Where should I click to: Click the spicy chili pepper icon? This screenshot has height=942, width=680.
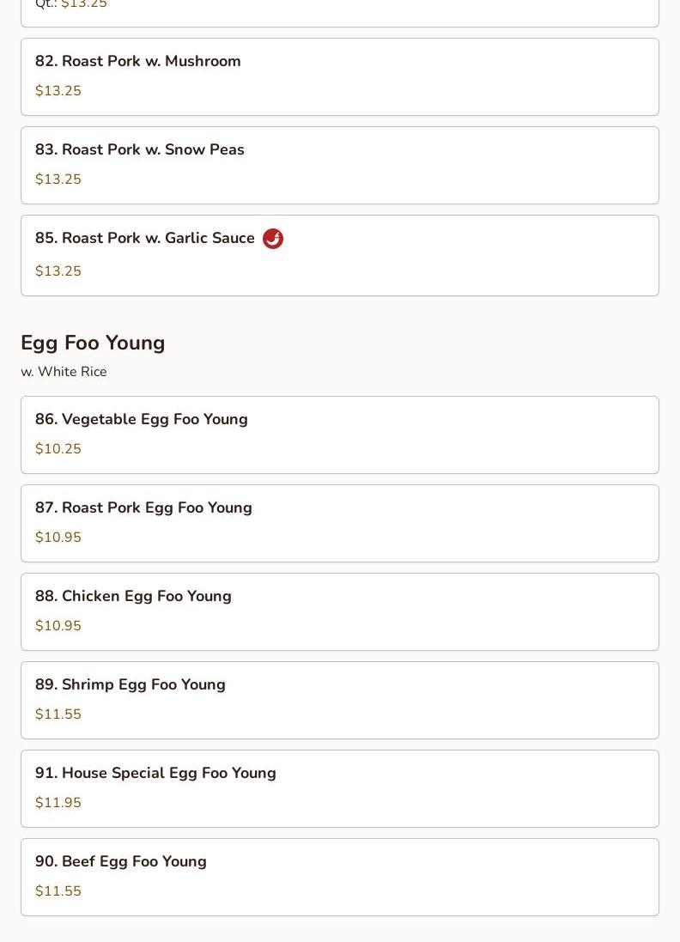coord(273,239)
